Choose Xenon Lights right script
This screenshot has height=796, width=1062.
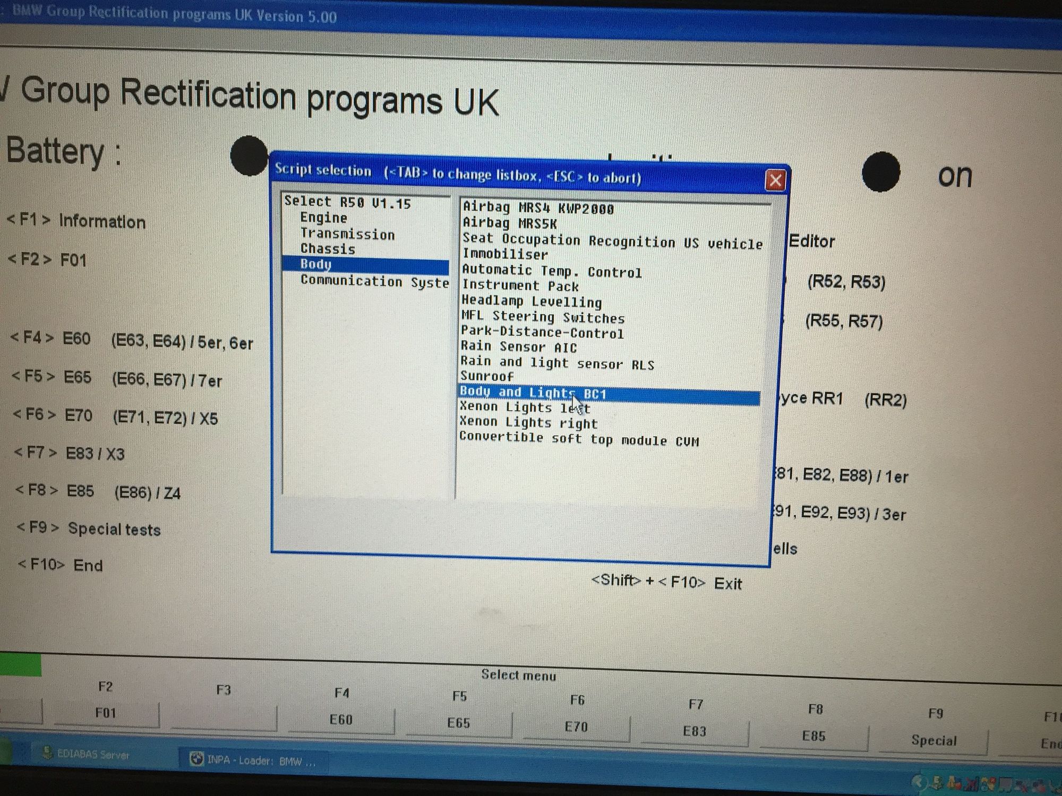click(528, 423)
